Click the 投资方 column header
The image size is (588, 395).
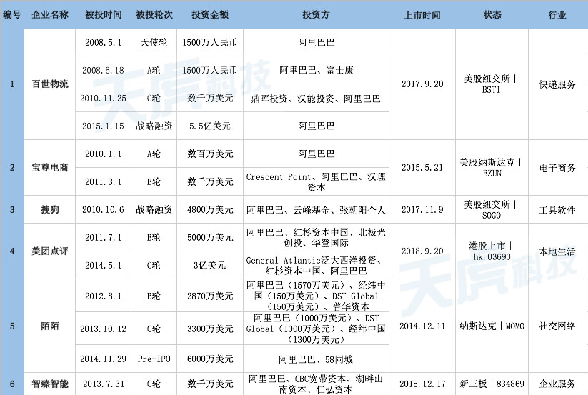tap(316, 14)
